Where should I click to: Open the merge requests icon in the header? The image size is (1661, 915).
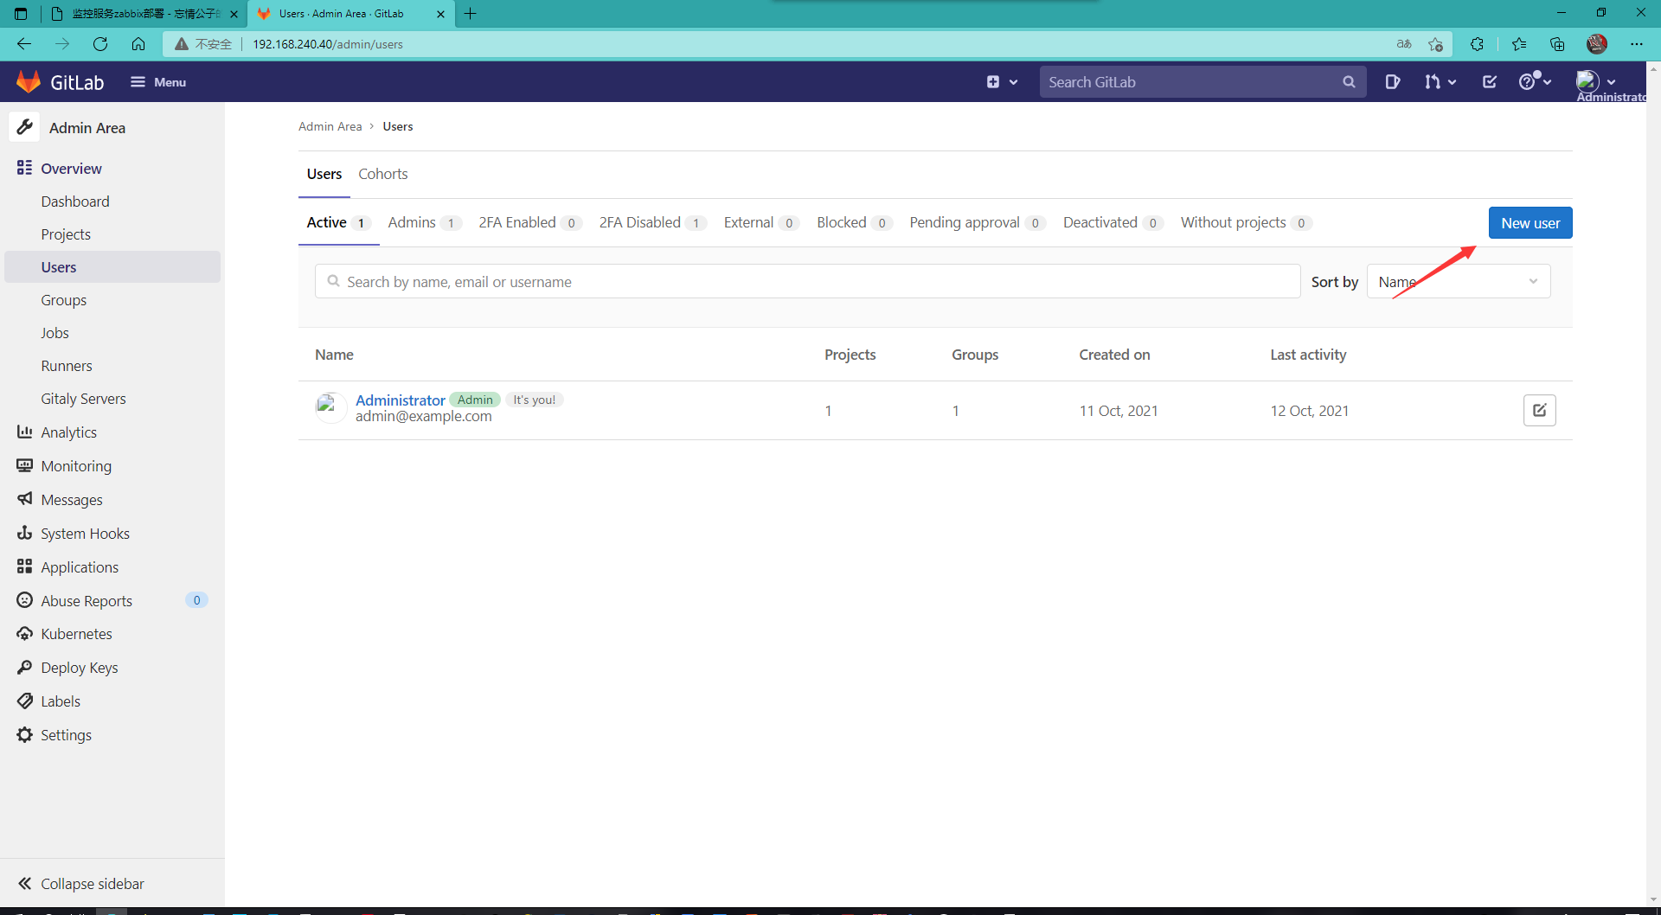point(1434,81)
